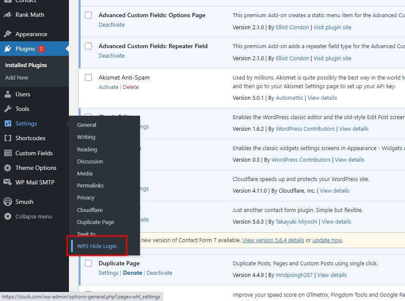This screenshot has width=405, height=301.
Task: Deactivate Advanced Custom Fields: Options Page
Action: point(112,25)
